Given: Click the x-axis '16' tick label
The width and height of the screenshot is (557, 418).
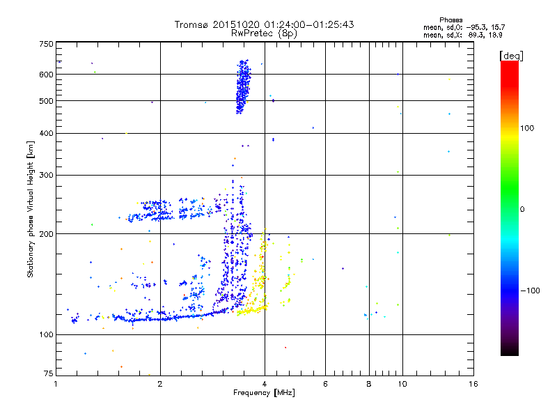Looking at the screenshot, I should point(473,384).
